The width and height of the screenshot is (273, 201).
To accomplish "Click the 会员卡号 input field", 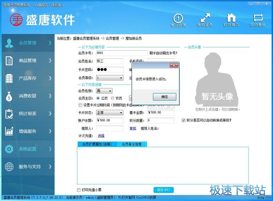I will tap(121, 53).
